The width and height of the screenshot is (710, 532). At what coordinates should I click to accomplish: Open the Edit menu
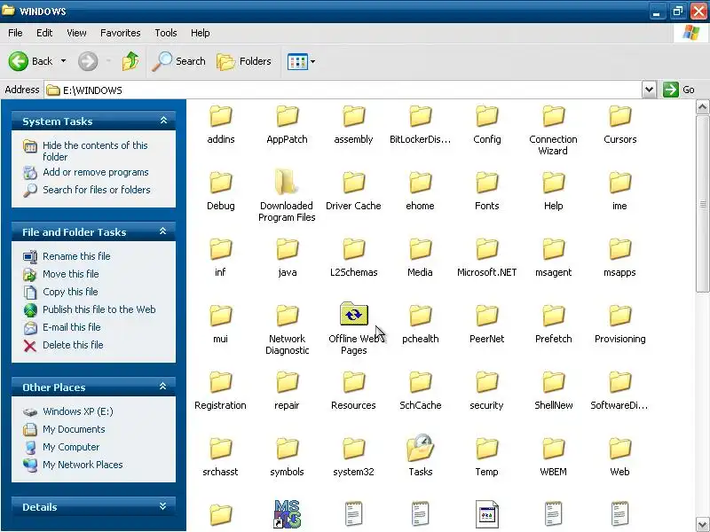point(44,33)
